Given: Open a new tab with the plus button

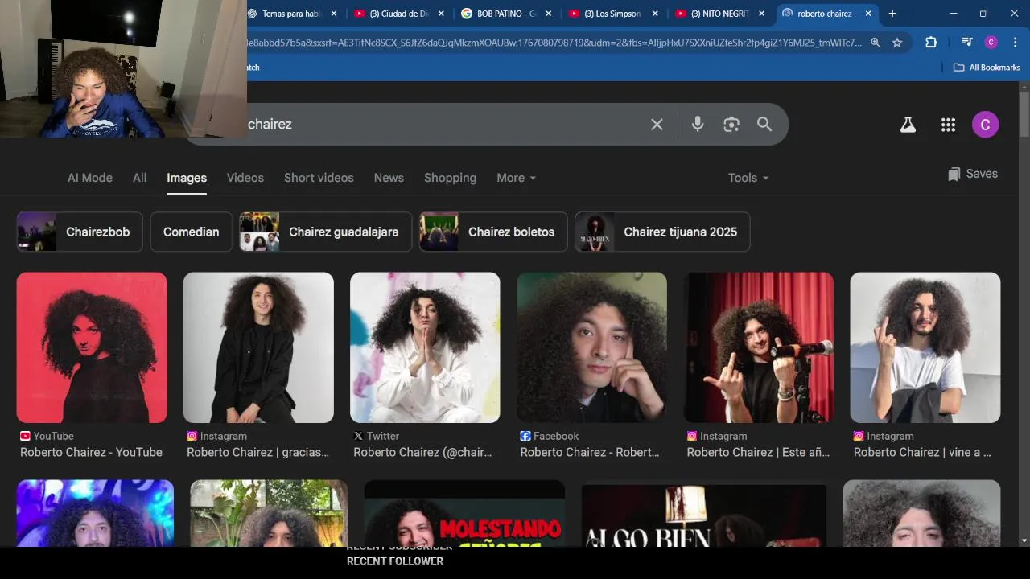Looking at the screenshot, I should coord(892,14).
